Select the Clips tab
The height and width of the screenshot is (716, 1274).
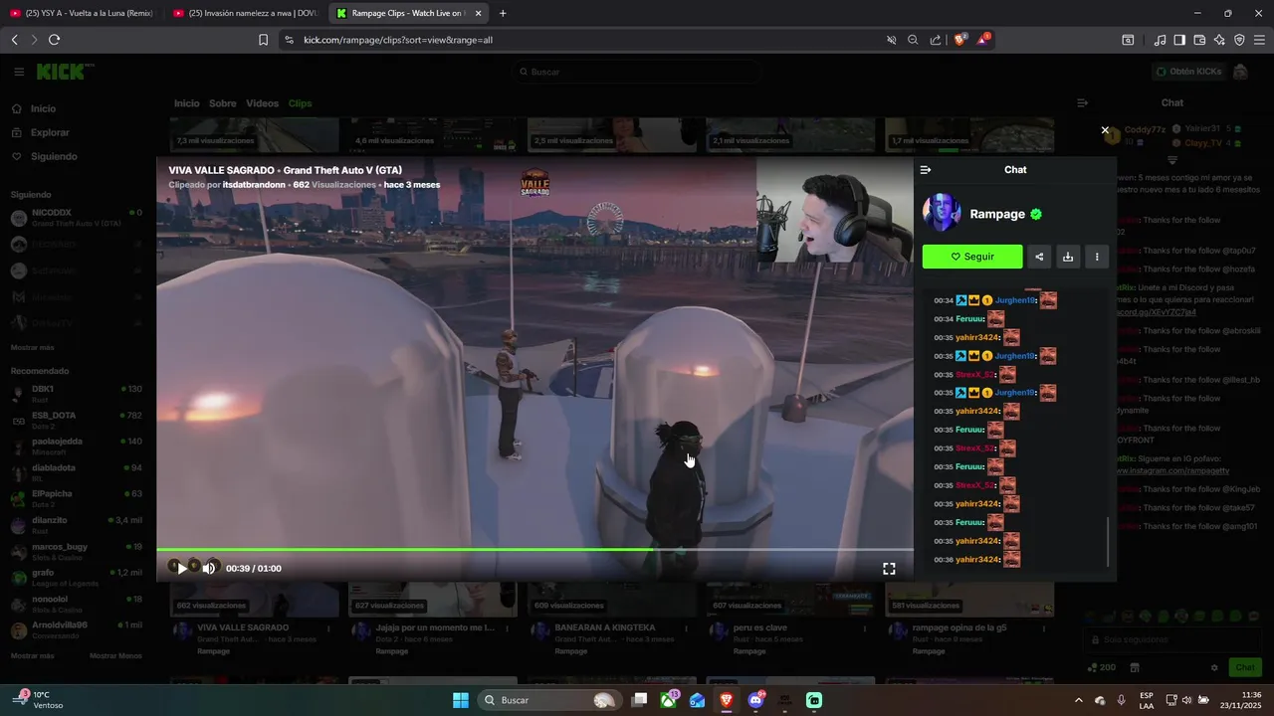pos(300,103)
